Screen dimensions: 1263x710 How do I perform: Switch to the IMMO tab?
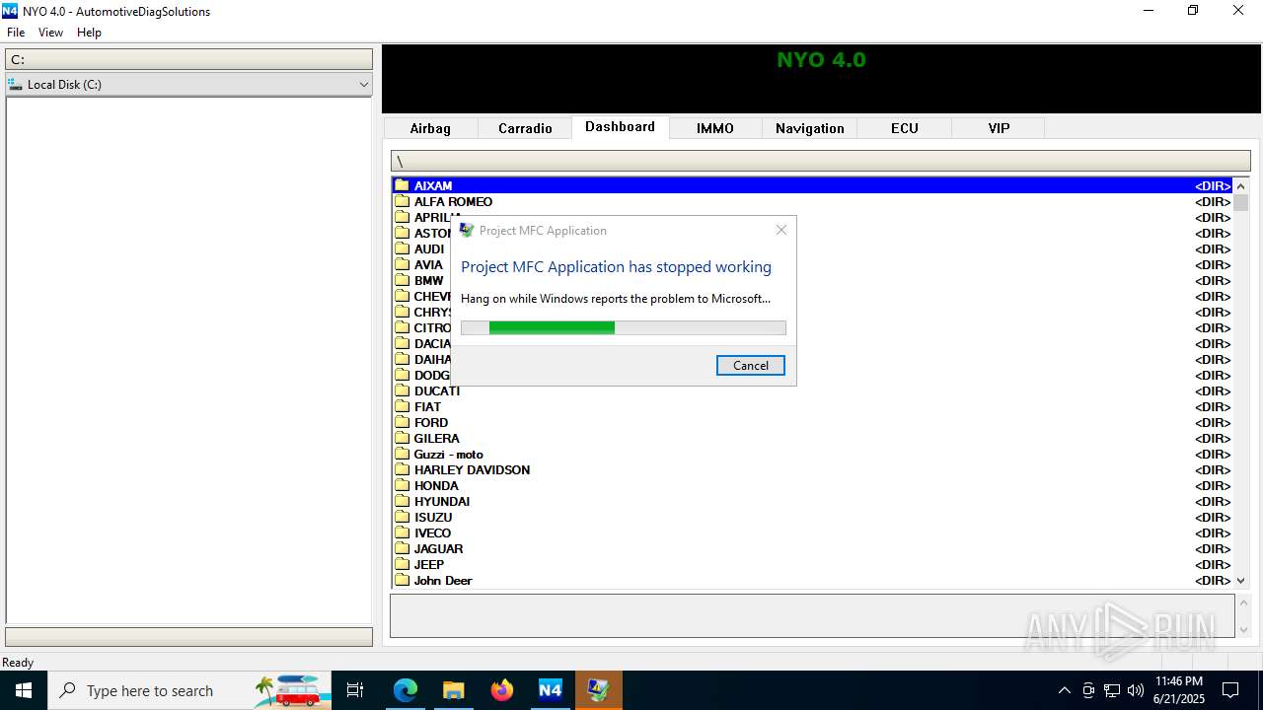[x=715, y=128]
